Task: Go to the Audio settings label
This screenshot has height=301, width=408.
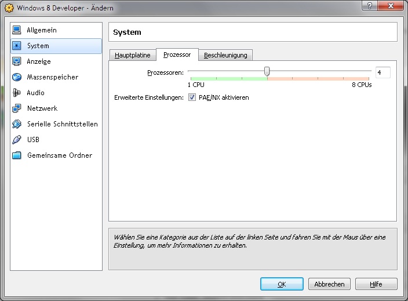Action: pyautogui.click(x=36, y=93)
